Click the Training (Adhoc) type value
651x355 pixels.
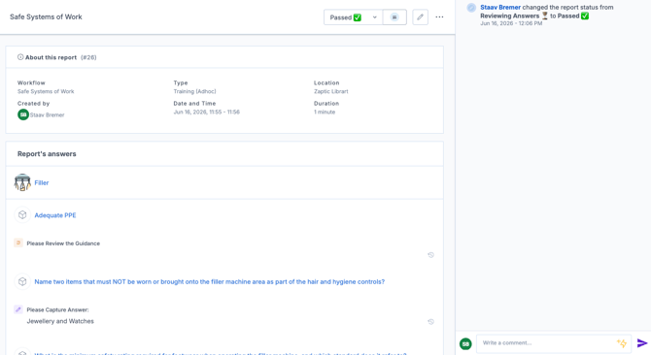[194, 91]
